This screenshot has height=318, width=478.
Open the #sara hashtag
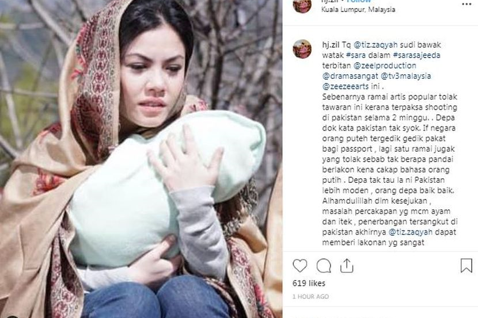coord(356,55)
